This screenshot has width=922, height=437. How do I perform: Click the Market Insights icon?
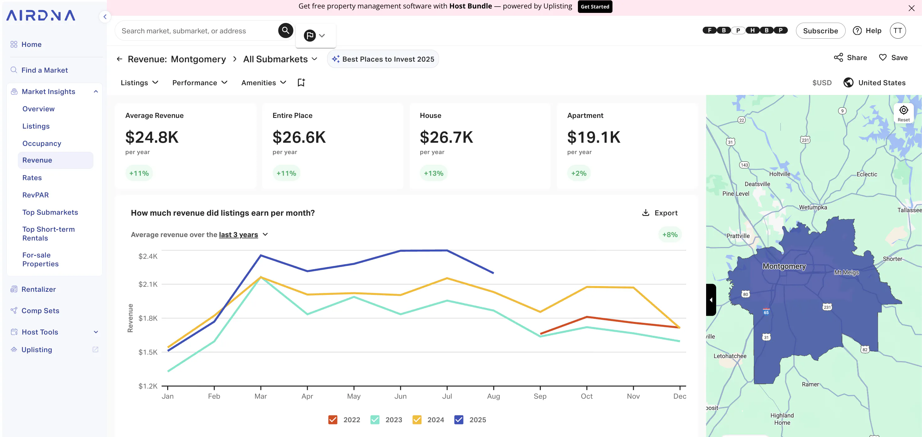coord(14,91)
